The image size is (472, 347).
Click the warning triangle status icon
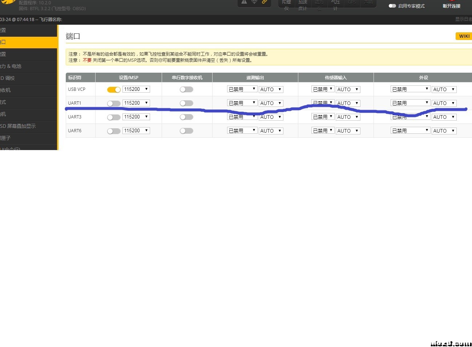point(244,2)
